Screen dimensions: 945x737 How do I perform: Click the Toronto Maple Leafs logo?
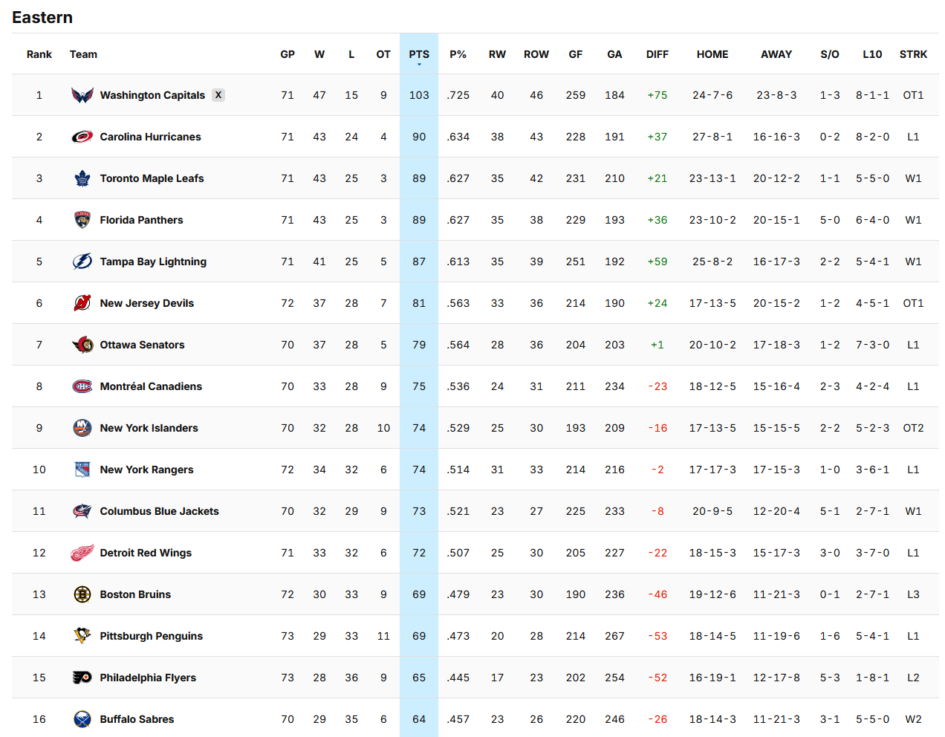point(82,178)
